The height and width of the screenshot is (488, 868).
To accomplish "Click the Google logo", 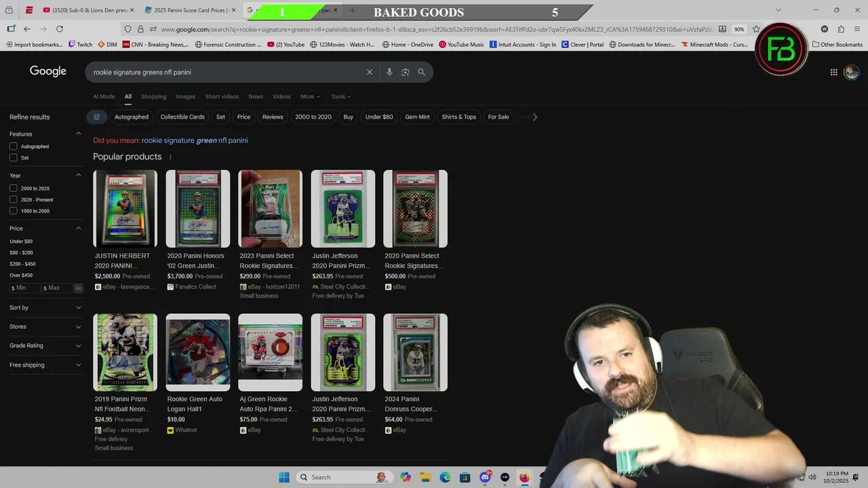I will click(x=48, y=71).
